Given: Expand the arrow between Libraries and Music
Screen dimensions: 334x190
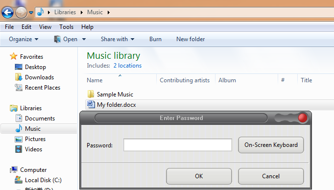Looking at the screenshot, I should click(82, 12).
